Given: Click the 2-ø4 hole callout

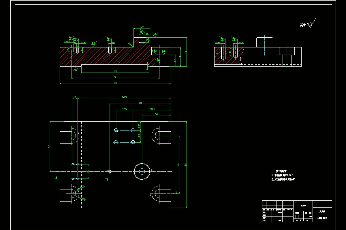Looking at the screenshot, I should pyautogui.click(x=241, y=43).
